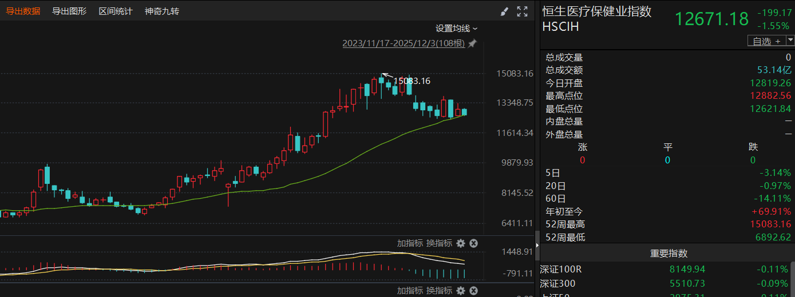This screenshot has height=297, width=795.
Task: Click the HSCIH ticker code
Action: (561, 27)
